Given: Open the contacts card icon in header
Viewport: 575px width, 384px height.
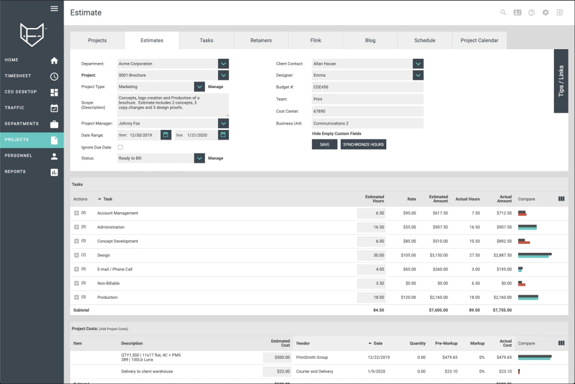Looking at the screenshot, I should [x=517, y=12].
